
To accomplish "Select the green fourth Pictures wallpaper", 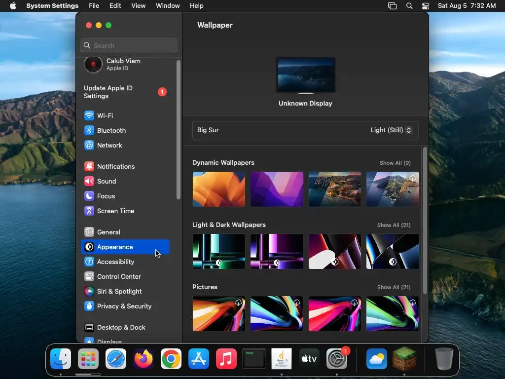I will tap(393, 313).
